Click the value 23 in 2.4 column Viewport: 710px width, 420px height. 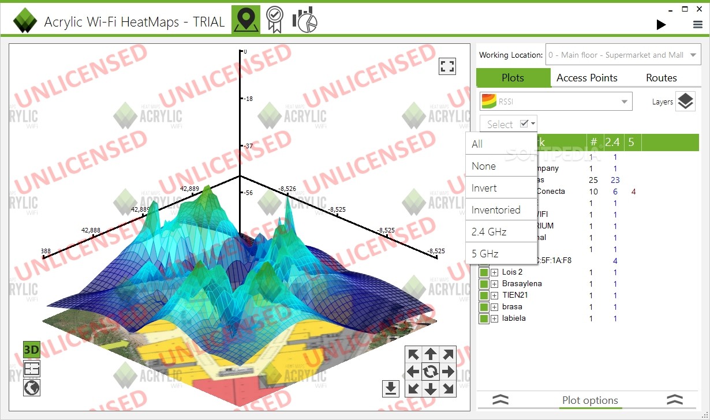615,180
